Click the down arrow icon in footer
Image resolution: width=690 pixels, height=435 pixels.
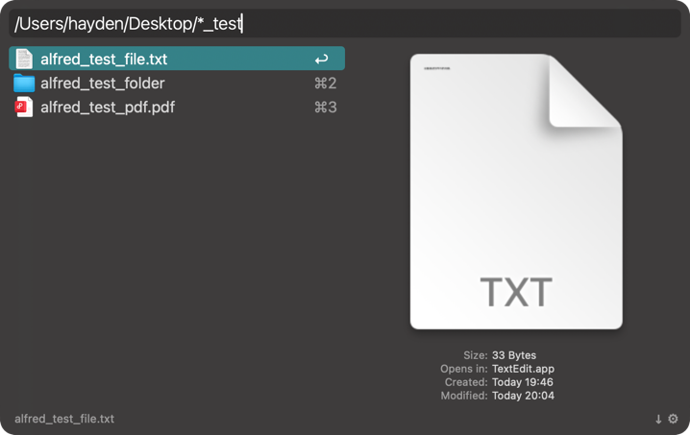click(x=658, y=419)
